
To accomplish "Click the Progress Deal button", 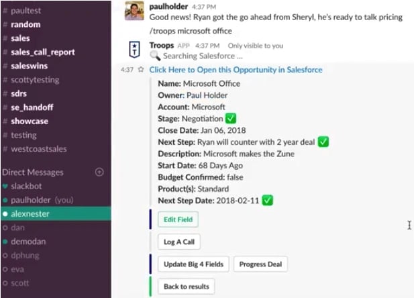I will tap(260, 264).
